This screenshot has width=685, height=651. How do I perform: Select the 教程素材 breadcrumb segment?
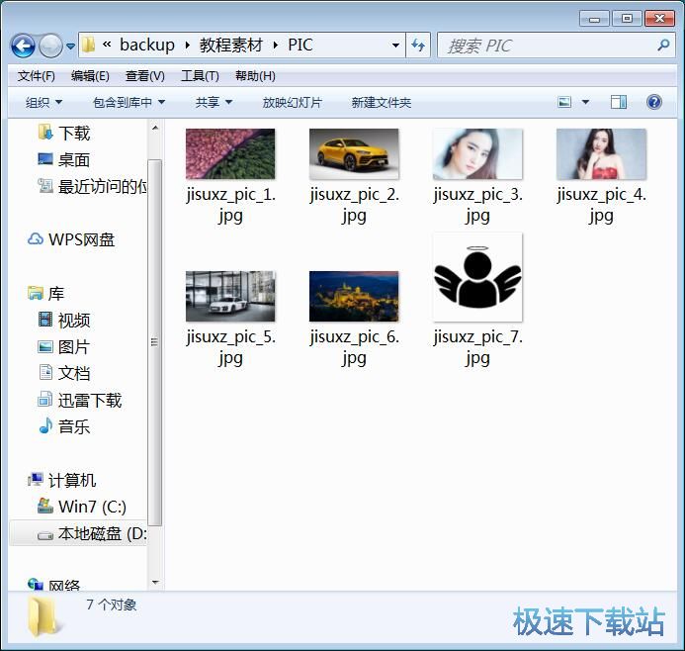[x=231, y=45]
